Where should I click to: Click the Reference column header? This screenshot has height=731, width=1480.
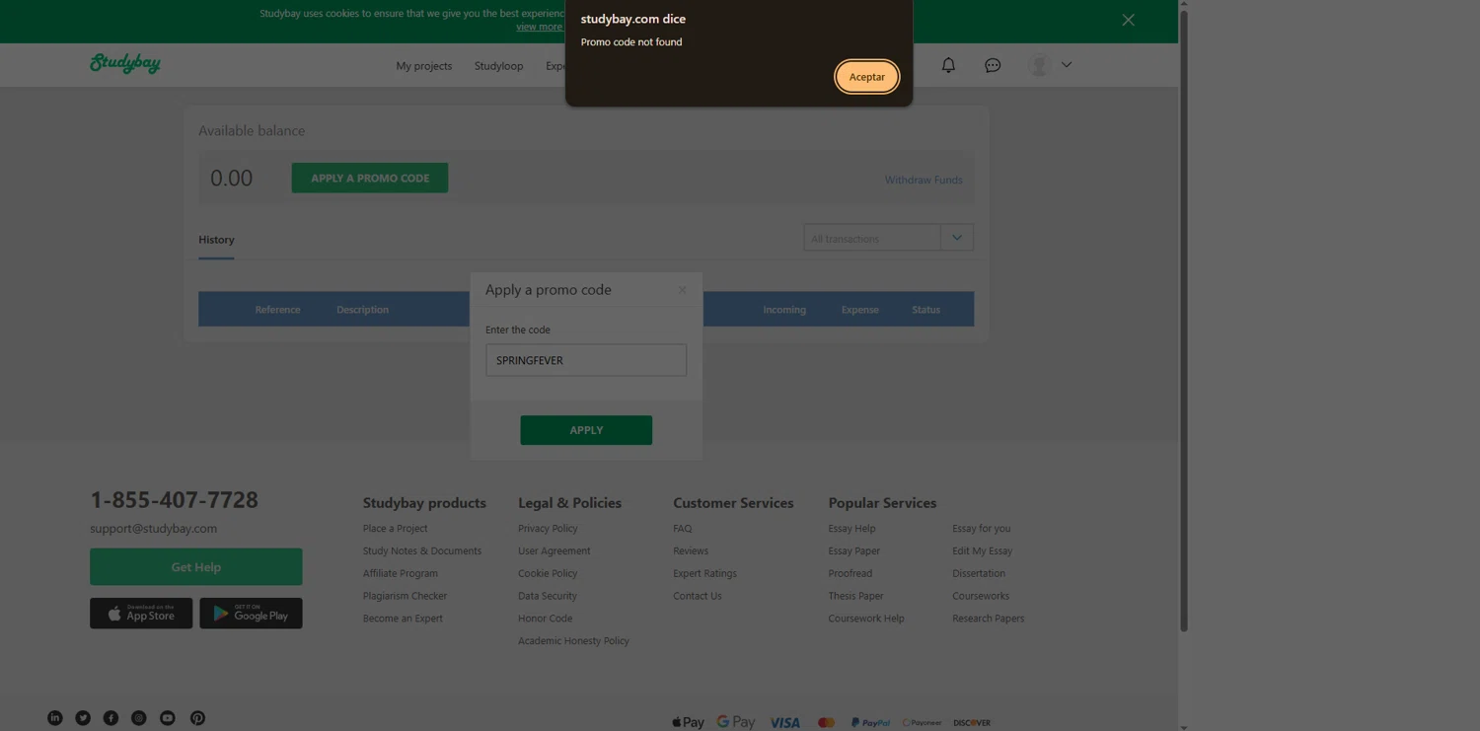click(277, 310)
